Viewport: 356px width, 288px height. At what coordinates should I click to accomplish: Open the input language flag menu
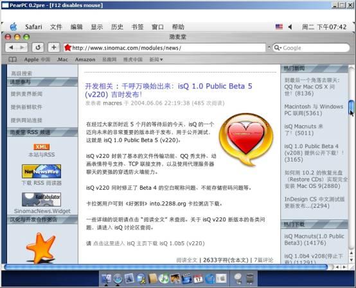[x=279, y=27]
